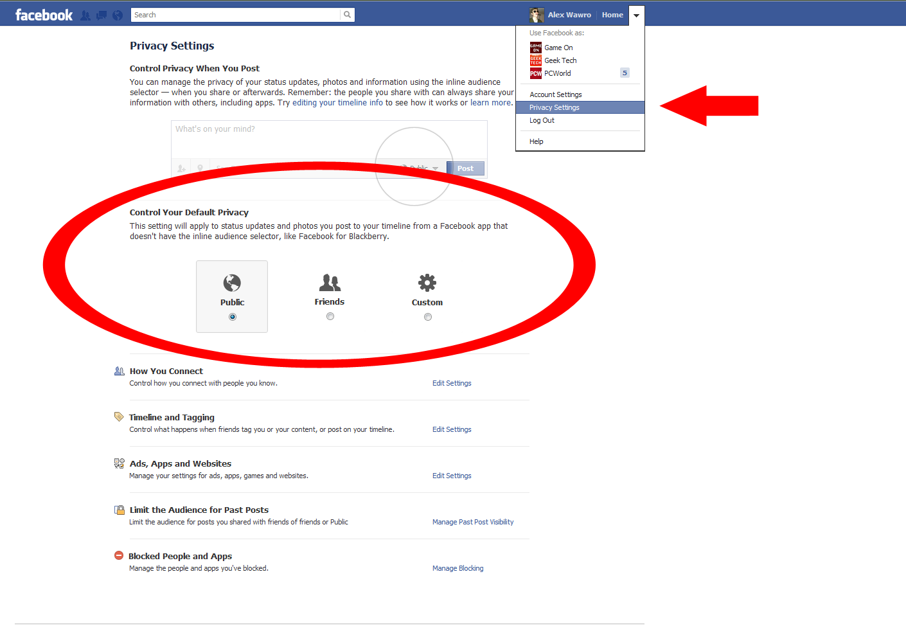Open Manage Blocking link
This screenshot has height=626, width=906.
[458, 568]
